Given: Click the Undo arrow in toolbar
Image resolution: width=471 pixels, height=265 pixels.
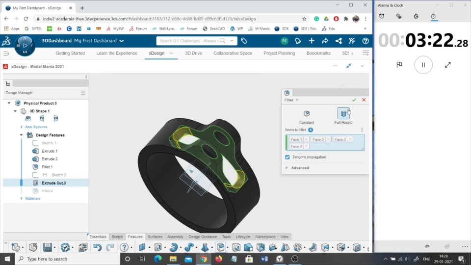Looking at the screenshot, I should click(x=97, y=247).
